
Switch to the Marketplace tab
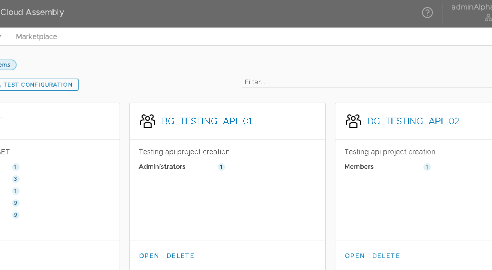(37, 37)
